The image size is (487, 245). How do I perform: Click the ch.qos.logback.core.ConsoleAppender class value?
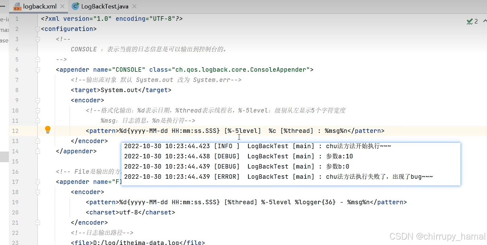click(241, 70)
